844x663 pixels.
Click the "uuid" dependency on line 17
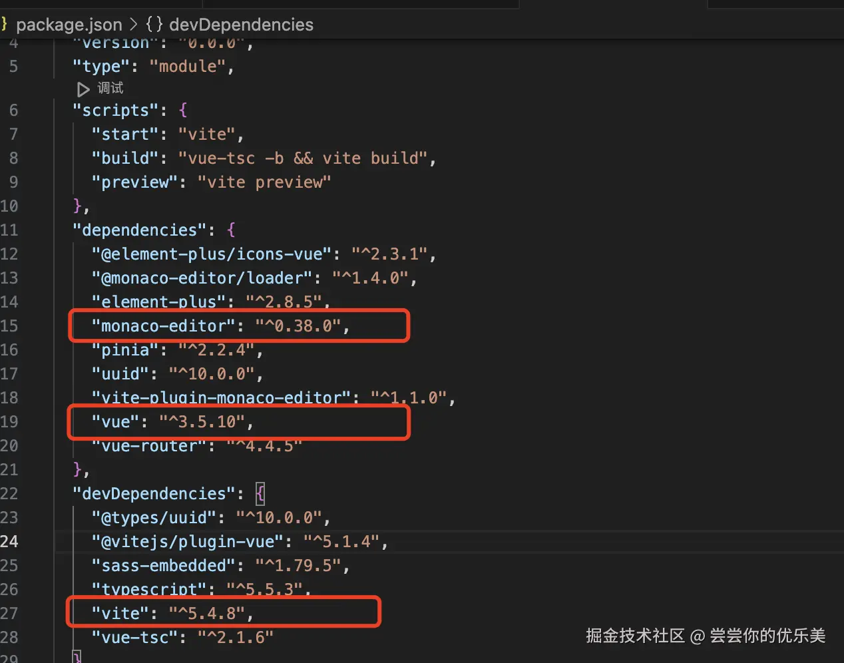[x=120, y=374]
